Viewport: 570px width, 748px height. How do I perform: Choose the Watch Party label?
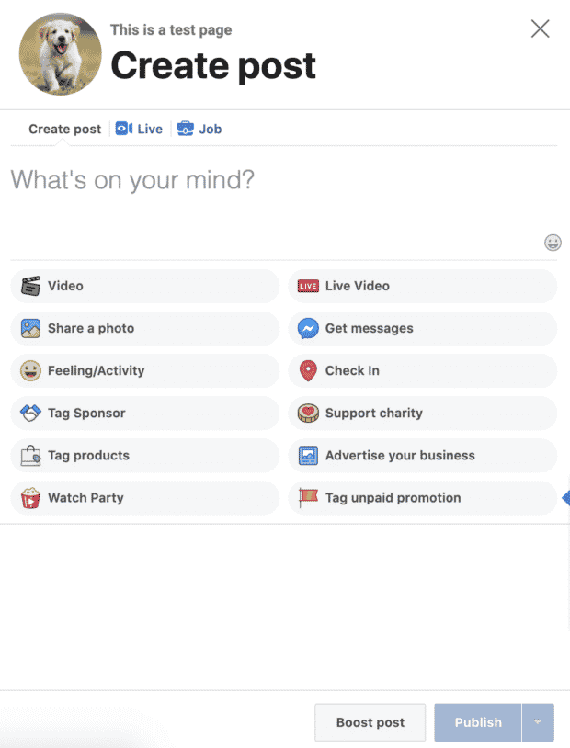click(x=85, y=497)
